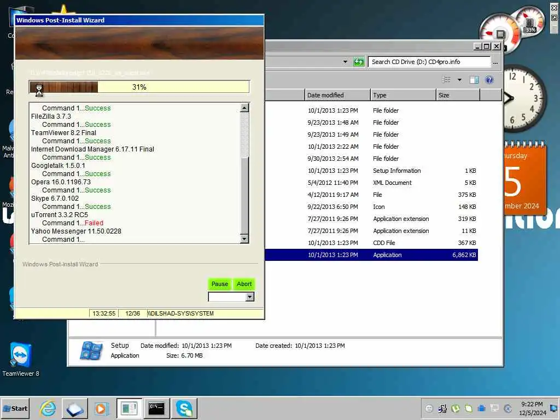Select file folder dated 9/30/2013 2:54 AM

coord(371,159)
